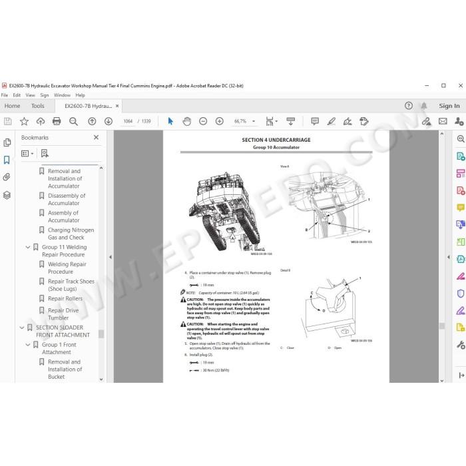Click the cloud upload icon
The height and width of the screenshot is (466, 466).
point(41,121)
